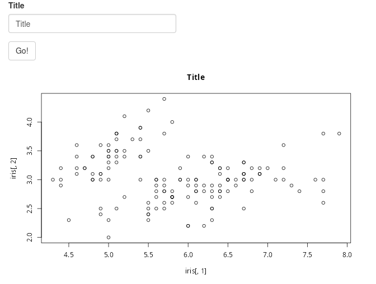This screenshot has height=284, width=376.
Task: Click the Go! button
Action: click(22, 51)
